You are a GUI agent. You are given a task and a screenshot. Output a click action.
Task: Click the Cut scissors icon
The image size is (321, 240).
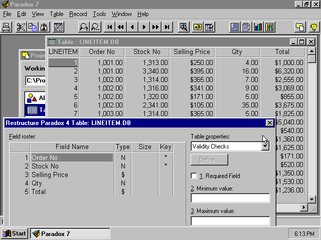[21, 27]
